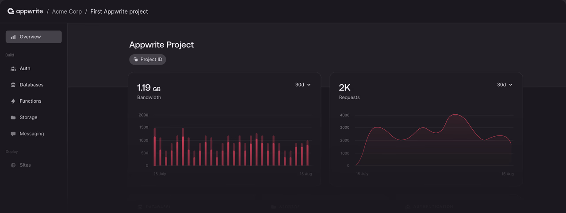Click the Build section label
The image size is (566, 213).
[10, 55]
